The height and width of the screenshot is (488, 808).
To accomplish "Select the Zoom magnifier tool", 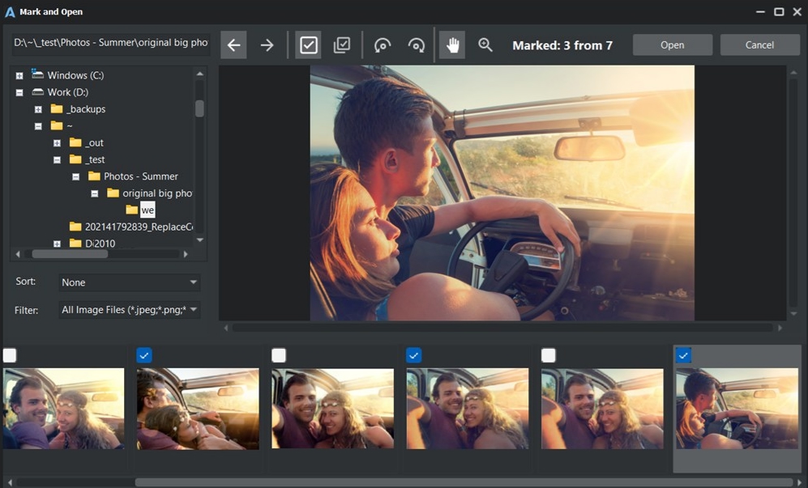I will (485, 45).
